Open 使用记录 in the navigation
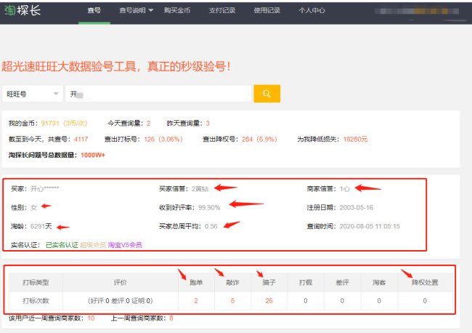 coord(267,11)
